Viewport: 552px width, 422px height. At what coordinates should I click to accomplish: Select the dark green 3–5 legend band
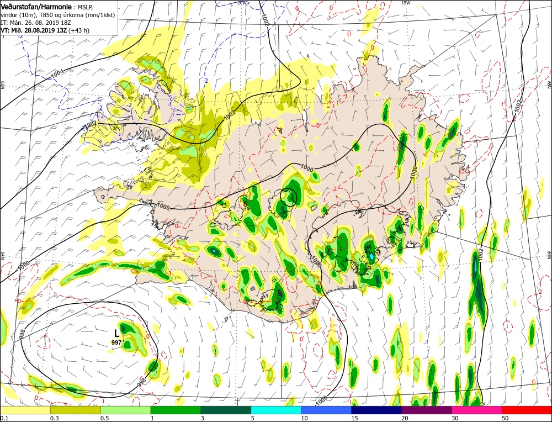point(226,410)
